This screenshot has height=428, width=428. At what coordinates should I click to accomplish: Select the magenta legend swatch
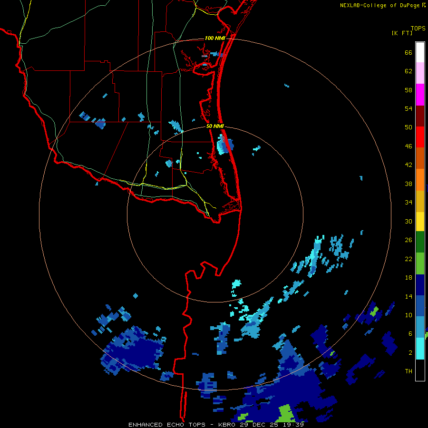pyautogui.click(x=420, y=95)
